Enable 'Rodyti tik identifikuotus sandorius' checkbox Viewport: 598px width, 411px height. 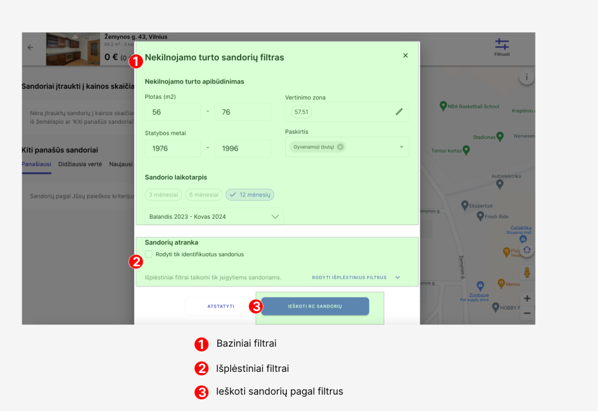pos(149,254)
